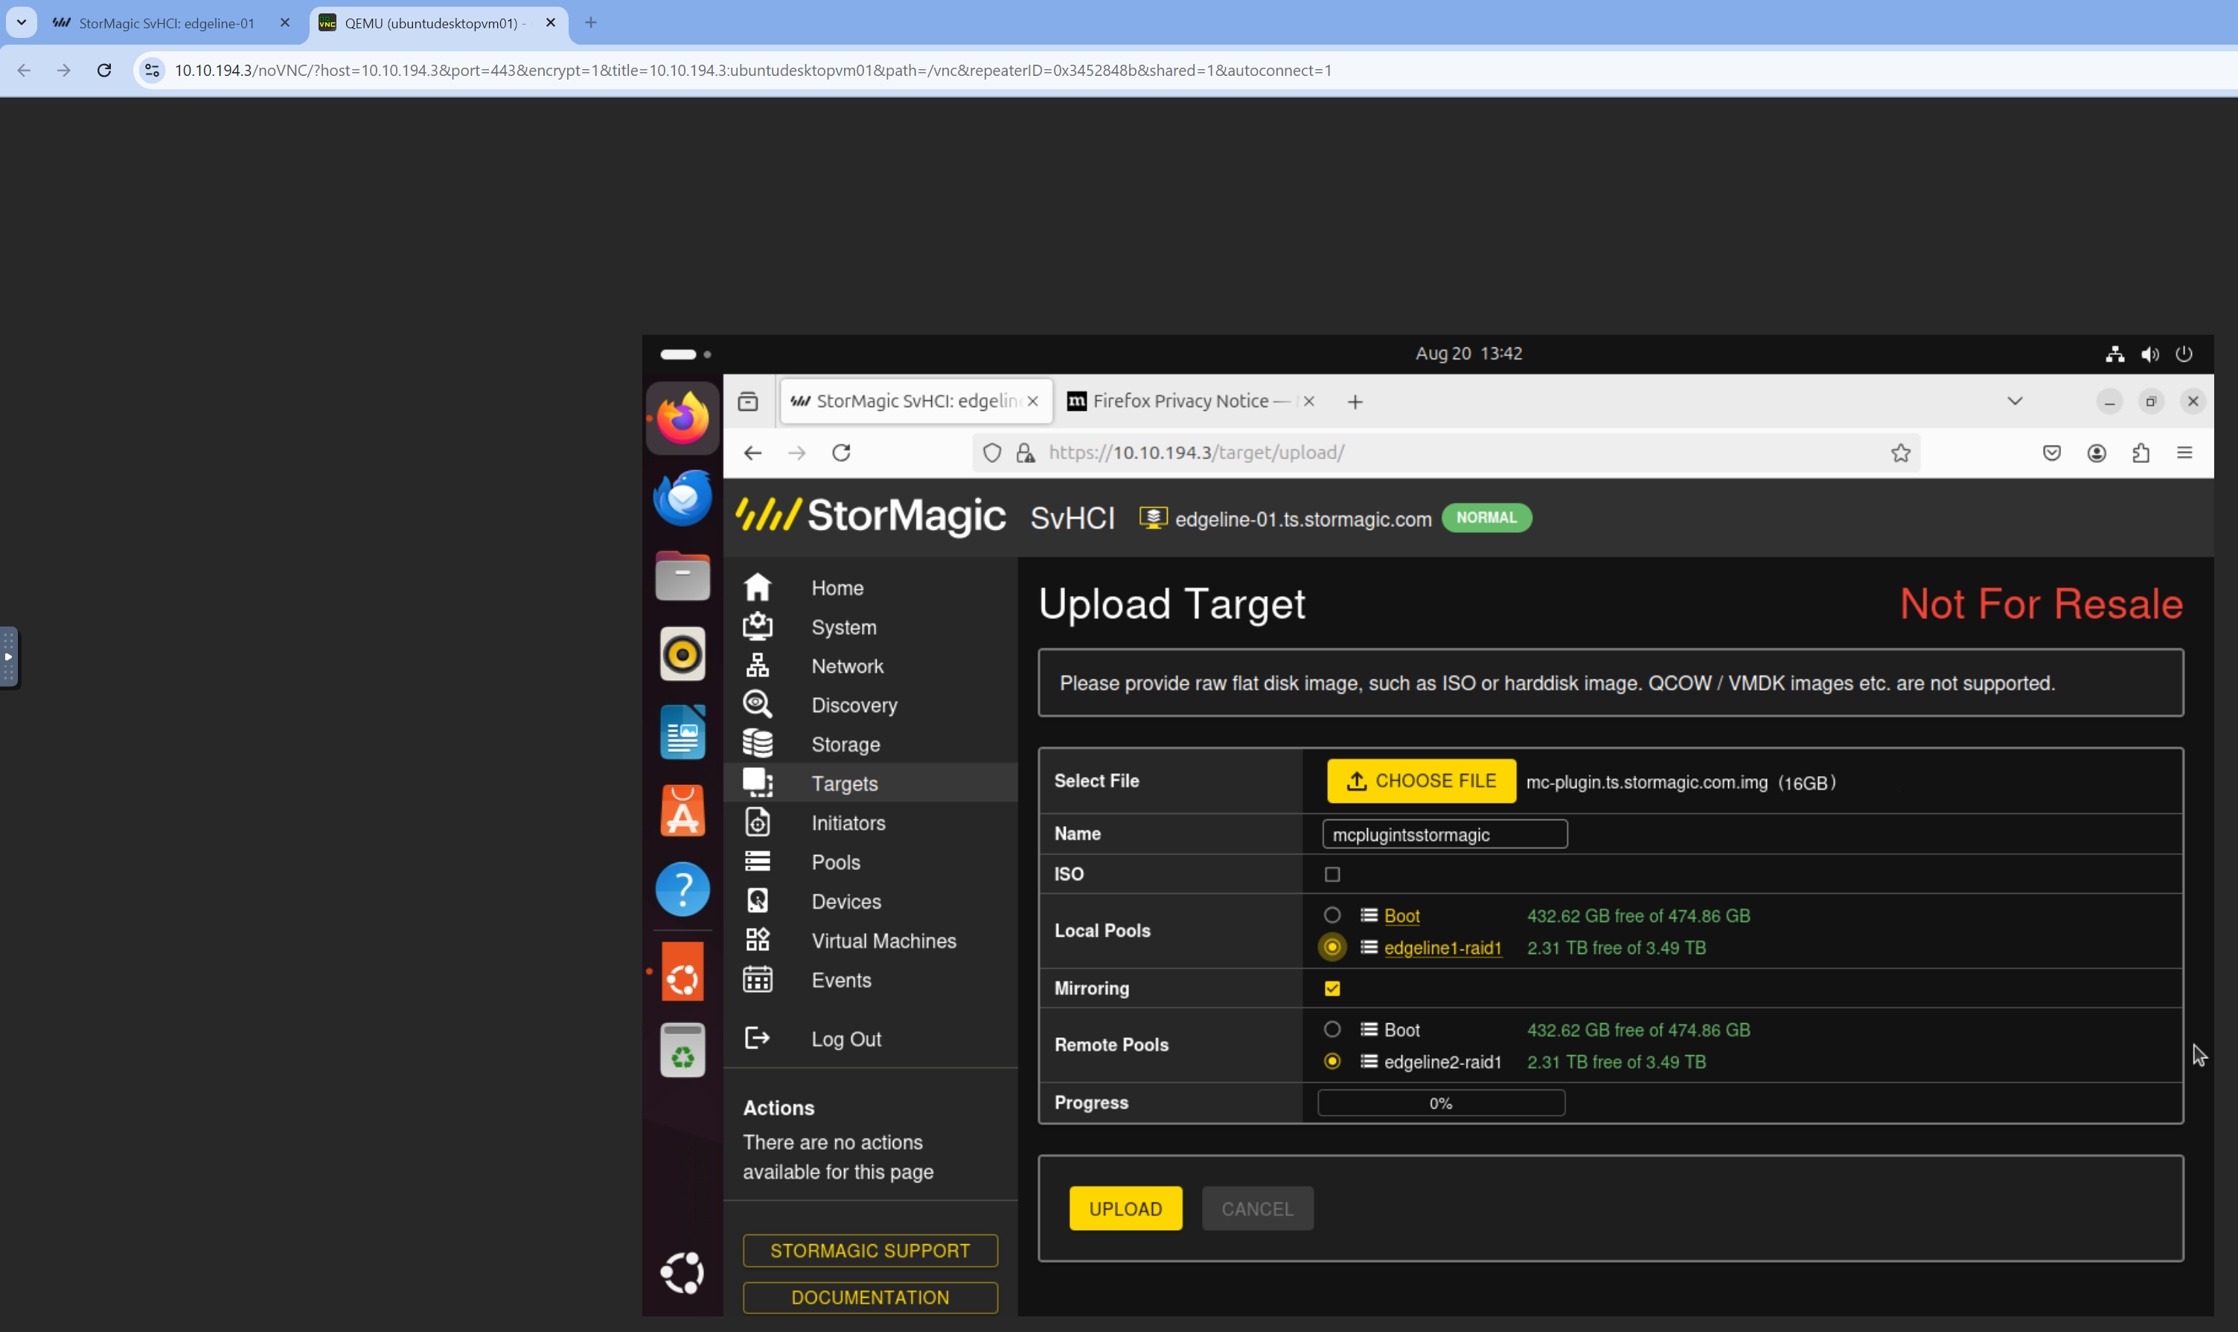Open Ubuntu App Center dock icon

click(682, 810)
